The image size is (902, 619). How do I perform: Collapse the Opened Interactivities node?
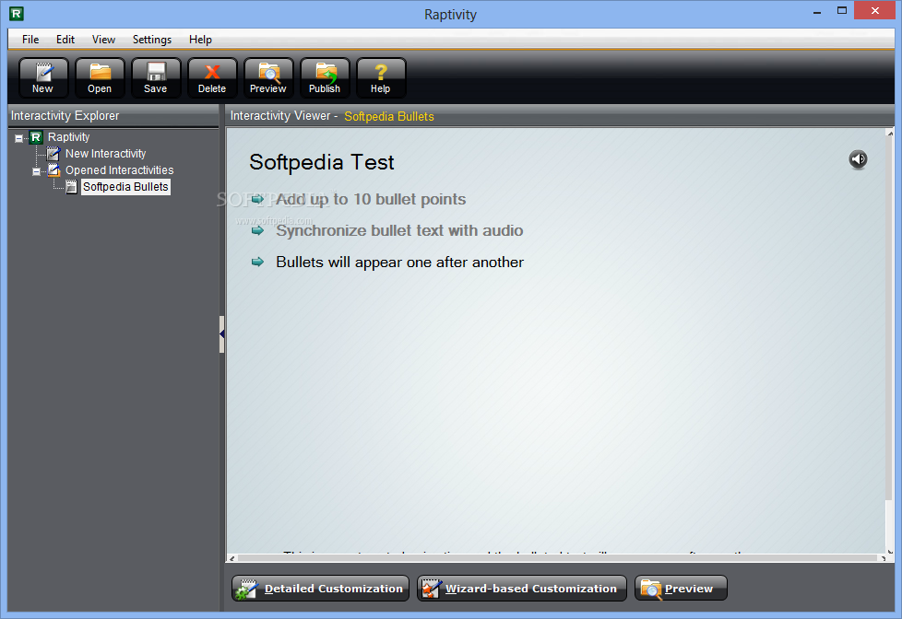click(x=36, y=171)
